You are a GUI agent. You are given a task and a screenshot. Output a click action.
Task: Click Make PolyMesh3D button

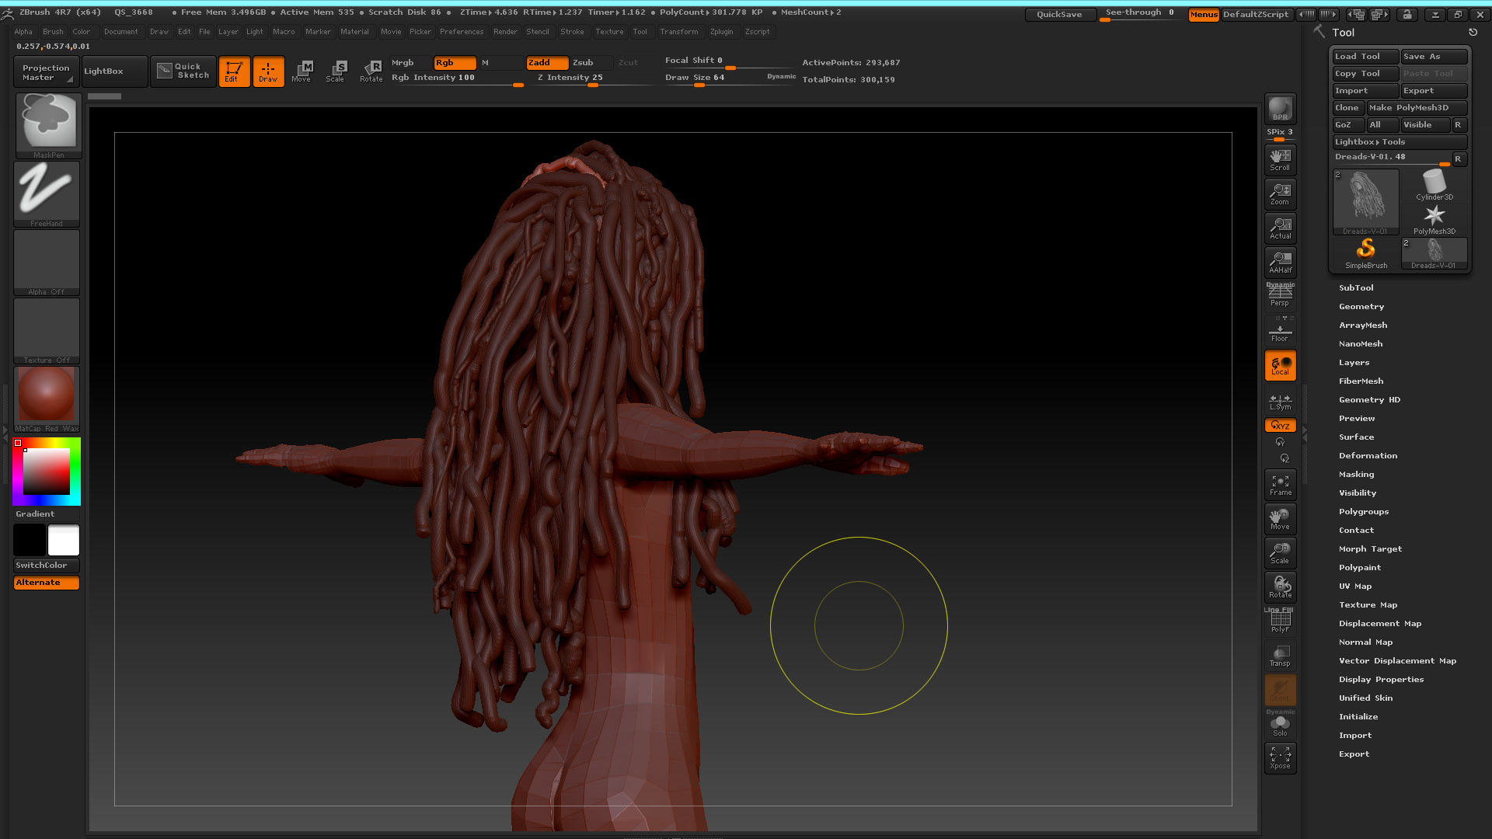[x=1417, y=107]
